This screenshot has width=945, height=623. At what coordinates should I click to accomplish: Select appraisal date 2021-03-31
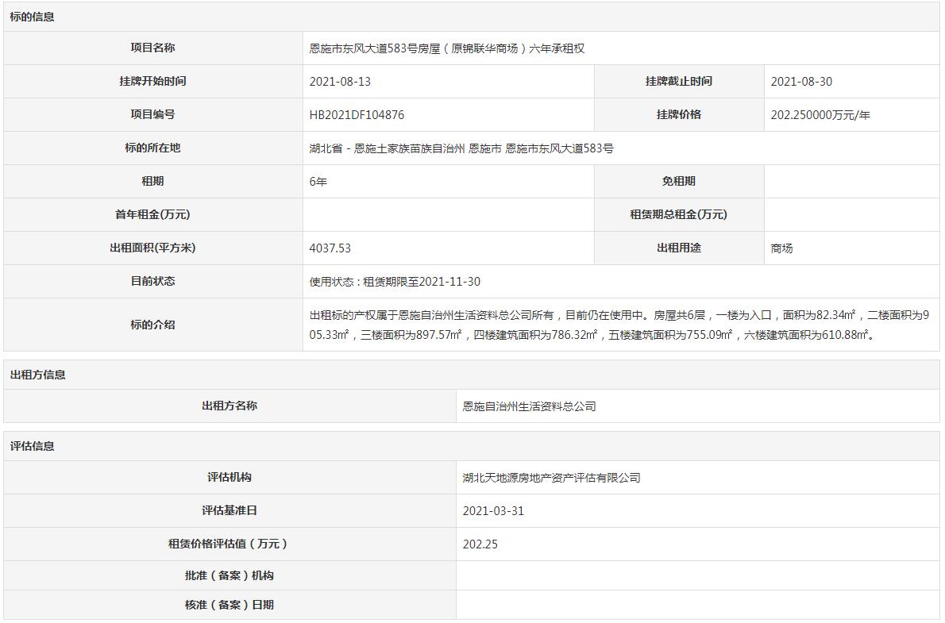493,511
